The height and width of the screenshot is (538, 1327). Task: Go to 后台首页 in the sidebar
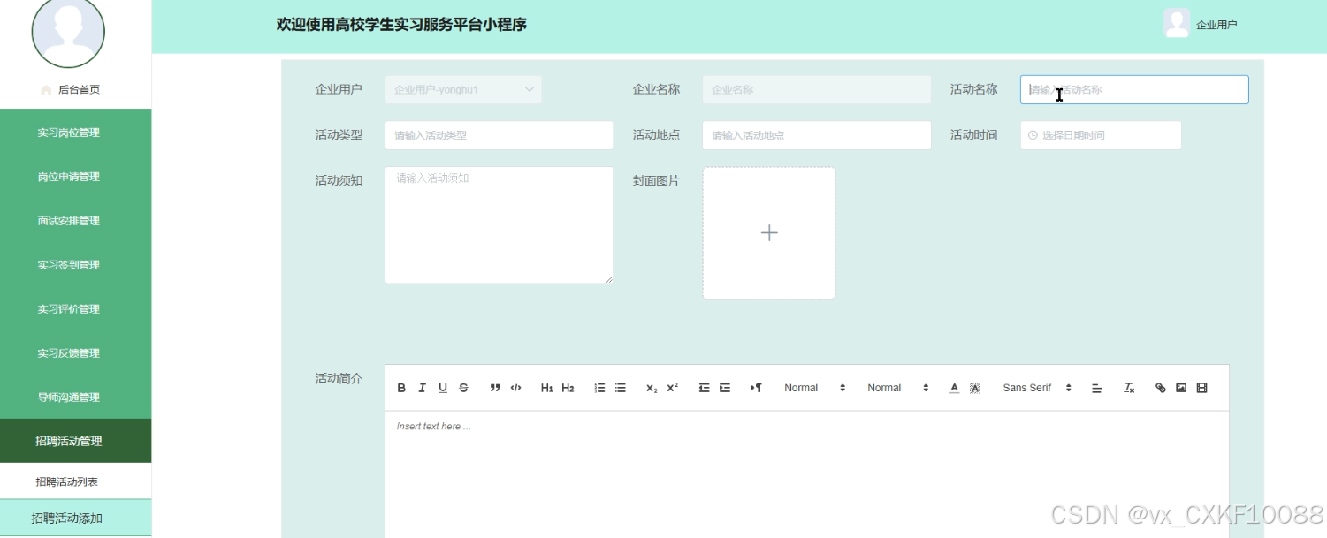click(x=79, y=89)
